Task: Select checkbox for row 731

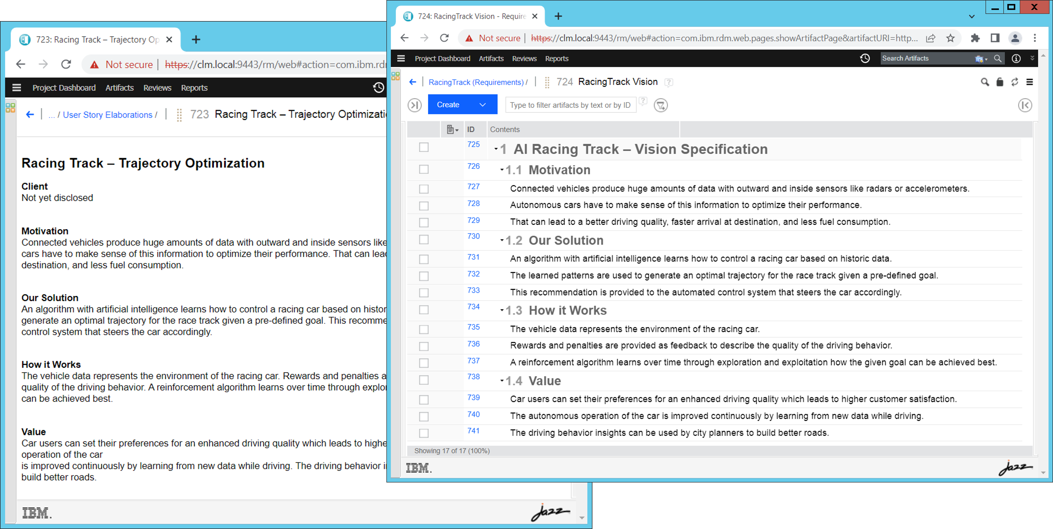Action: pyautogui.click(x=424, y=259)
